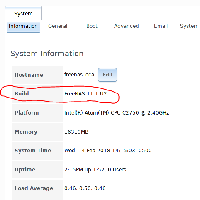Image resolution: width=200 pixels, height=200 pixels.
Task: Click the Platform row label
Action: pyautogui.click(x=27, y=112)
